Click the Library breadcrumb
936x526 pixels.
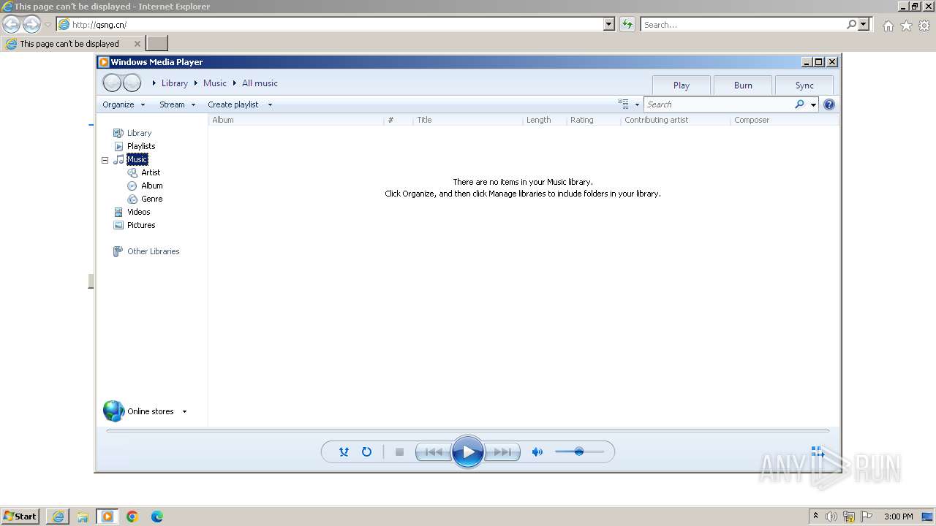(x=175, y=83)
